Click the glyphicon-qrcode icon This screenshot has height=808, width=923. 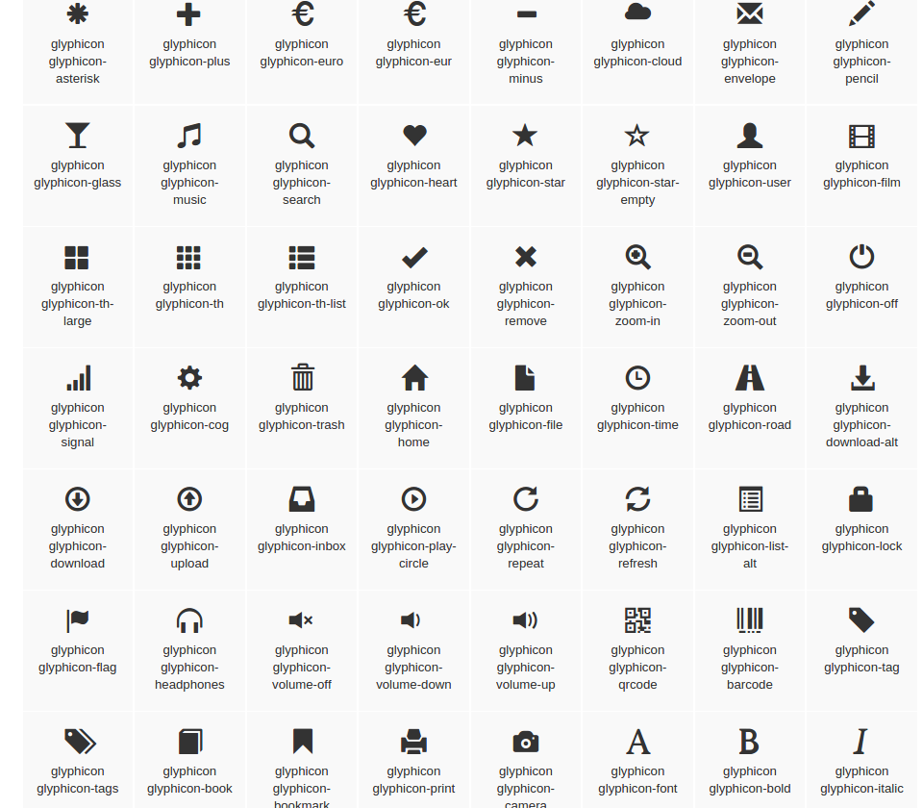click(x=637, y=620)
